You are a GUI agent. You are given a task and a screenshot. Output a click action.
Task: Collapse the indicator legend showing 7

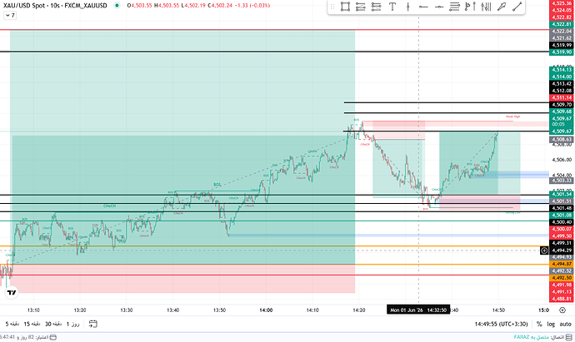tap(10, 15)
